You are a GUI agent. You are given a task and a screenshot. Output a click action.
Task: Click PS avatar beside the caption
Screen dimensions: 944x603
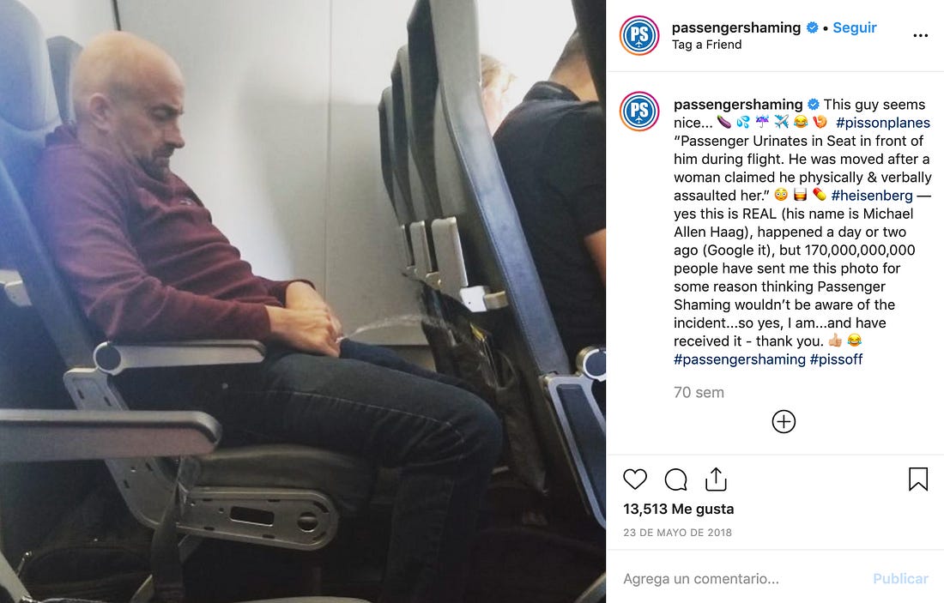pyautogui.click(x=638, y=112)
